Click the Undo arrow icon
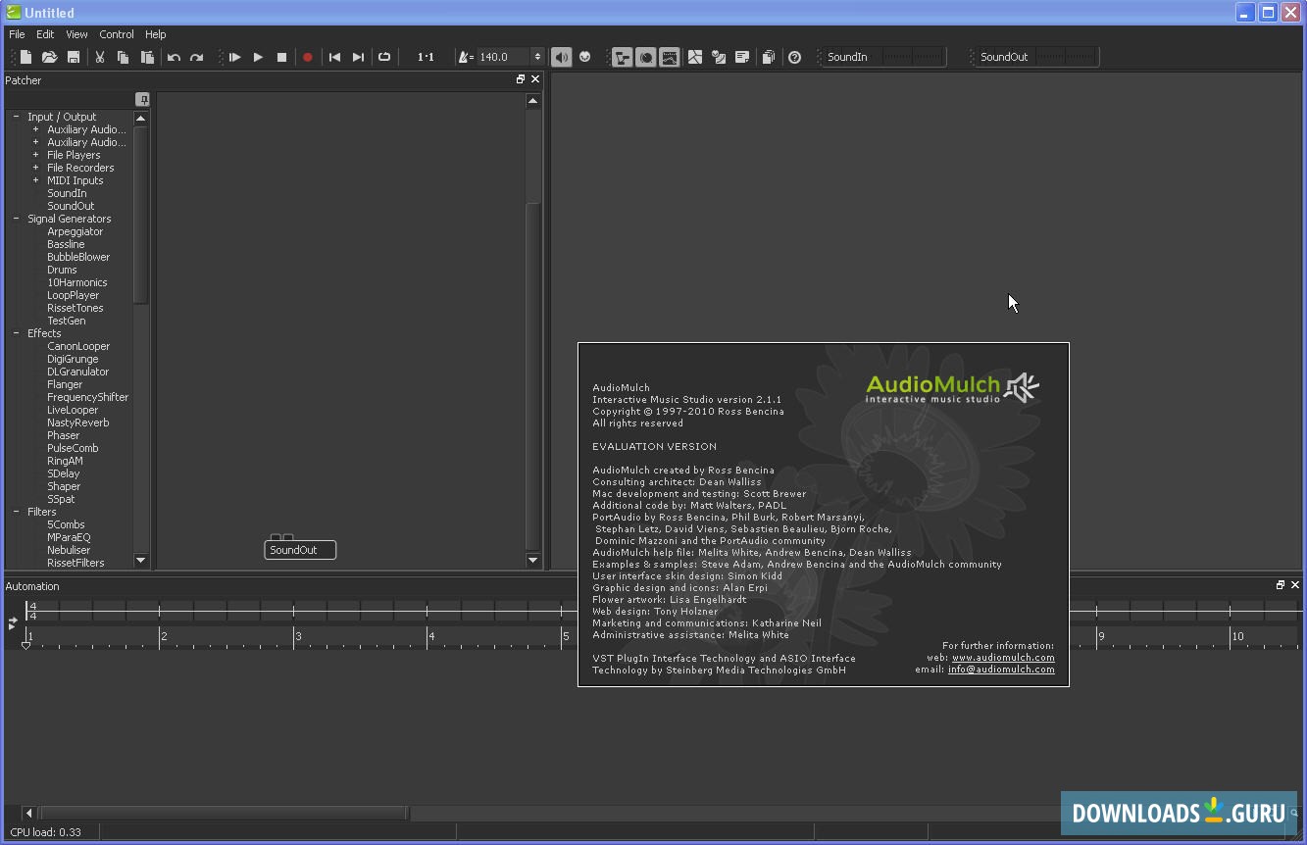Viewport: 1307px width, 845px height. (174, 58)
